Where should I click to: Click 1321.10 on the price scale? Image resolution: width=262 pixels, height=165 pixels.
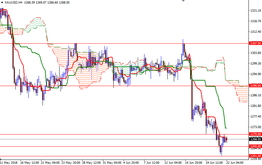pyautogui.click(x=255, y=11)
